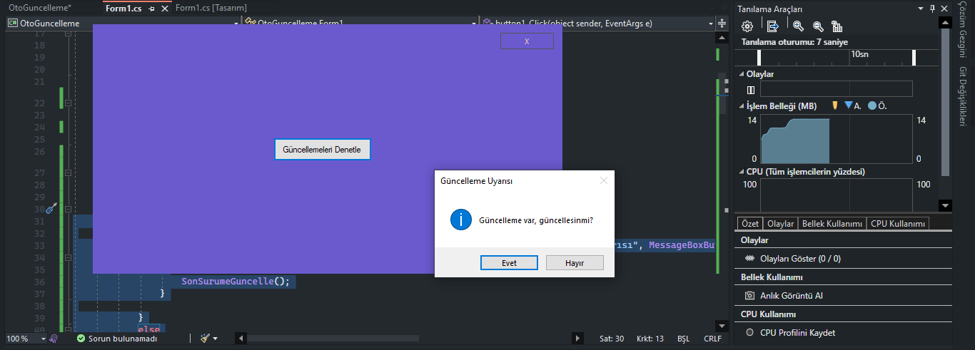Click the screwdriver quick actions icon at line 30
The height and width of the screenshot is (350, 975).
51,208
